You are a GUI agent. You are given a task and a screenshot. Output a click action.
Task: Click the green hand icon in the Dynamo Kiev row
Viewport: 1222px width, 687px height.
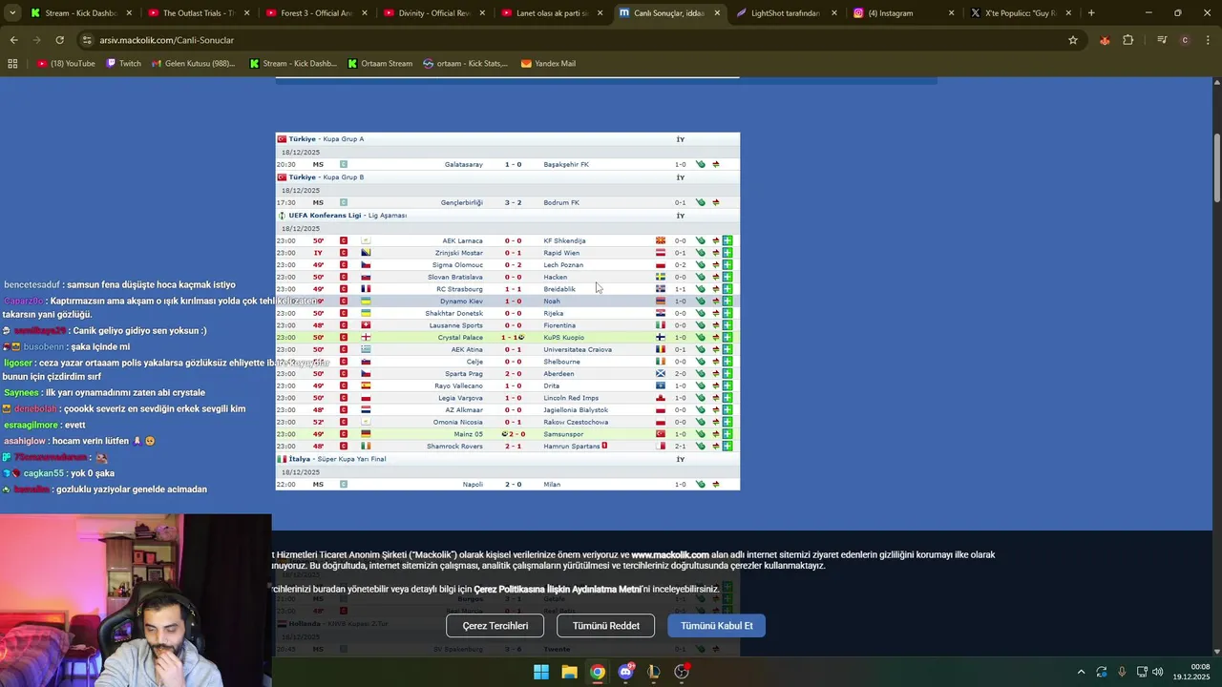pos(701,302)
